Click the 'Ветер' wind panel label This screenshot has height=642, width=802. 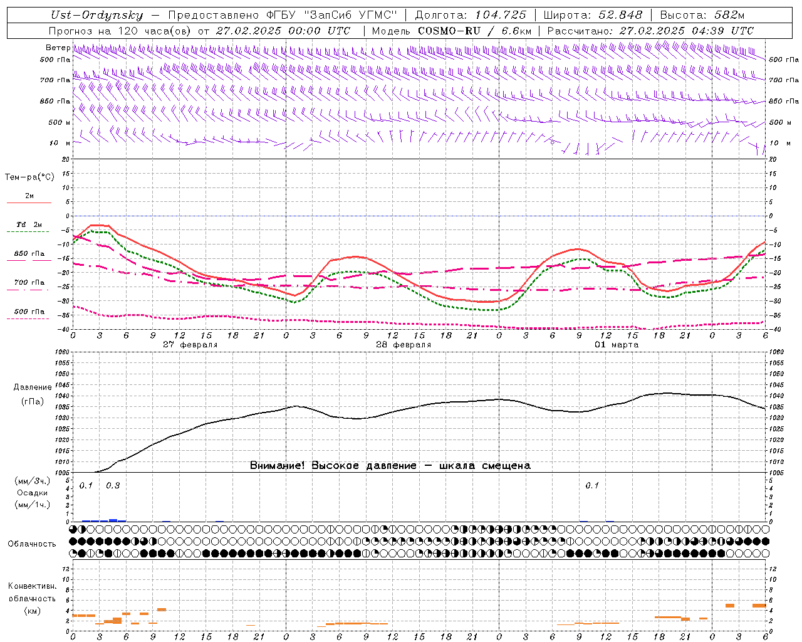[58, 48]
